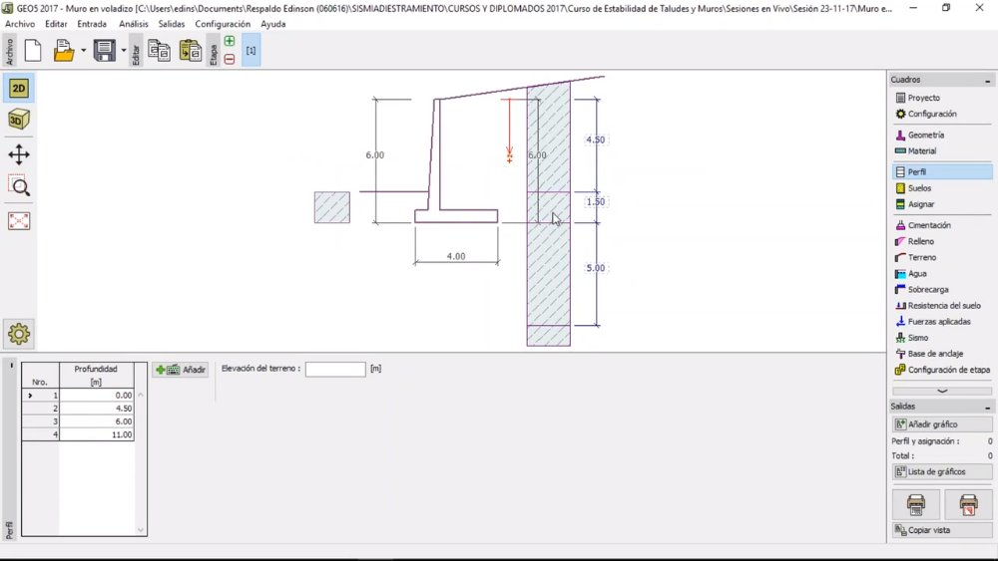Open the Configuración frame in Cuadros
The height and width of the screenshot is (561, 998).
[x=941, y=114]
